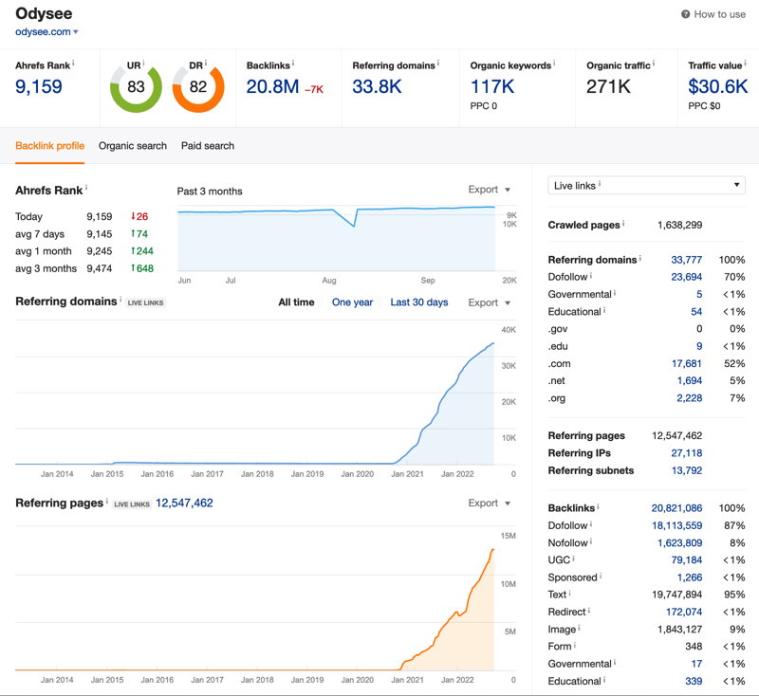
Task: Open Export dropdown for Ahrefs Rank chart
Action: pos(490,190)
